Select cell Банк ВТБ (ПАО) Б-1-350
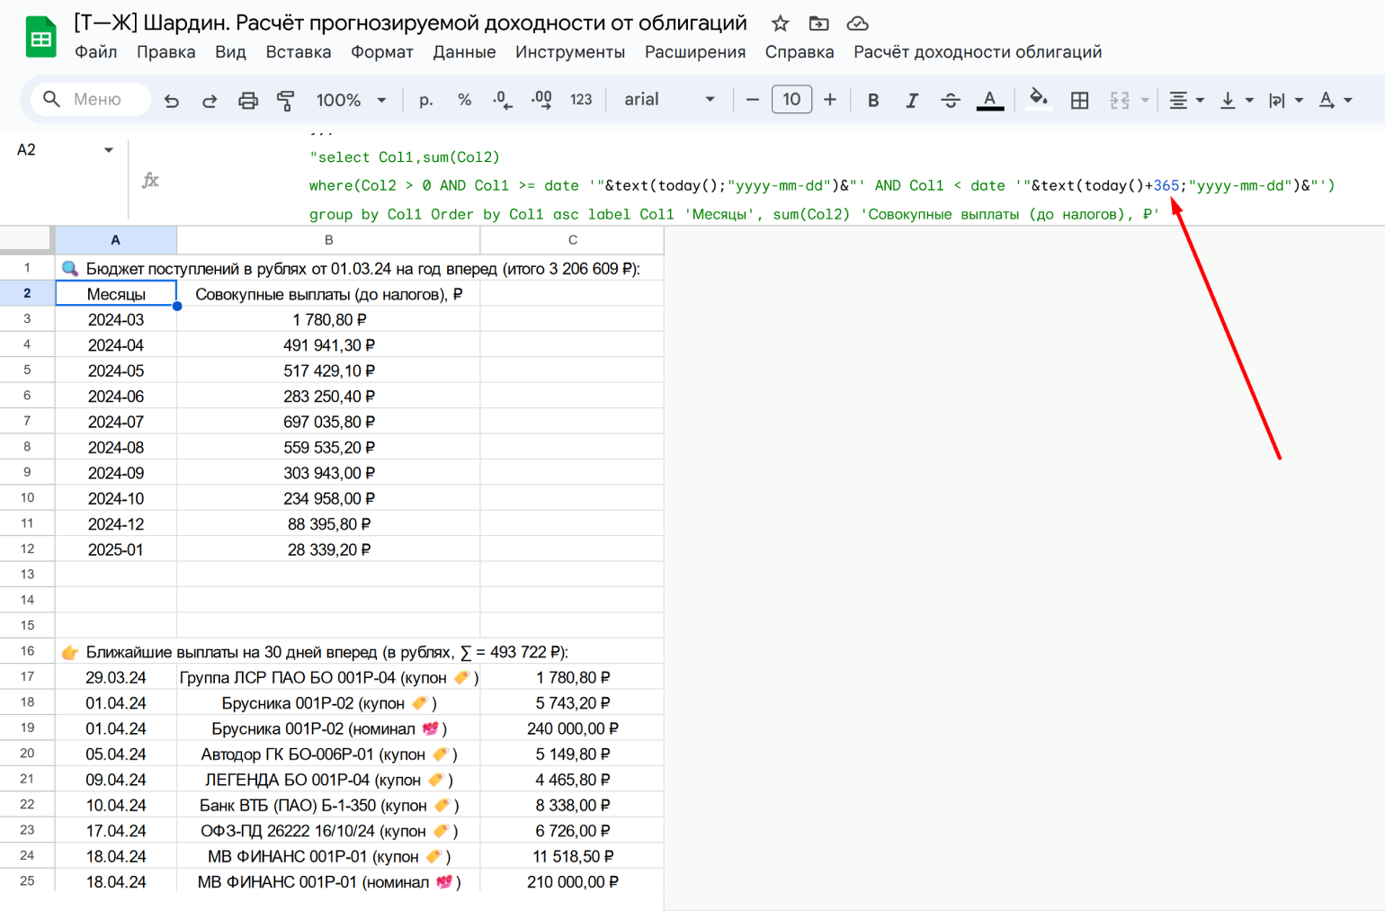Viewport: 1385px width, 911px height. 328,805
